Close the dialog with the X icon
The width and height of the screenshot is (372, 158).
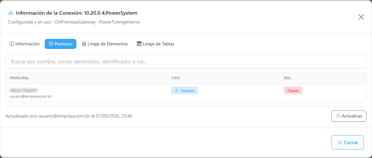pos(361,17)
